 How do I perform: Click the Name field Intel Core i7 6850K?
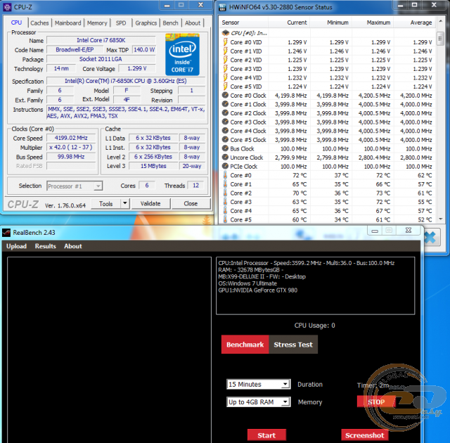(101, 40)
